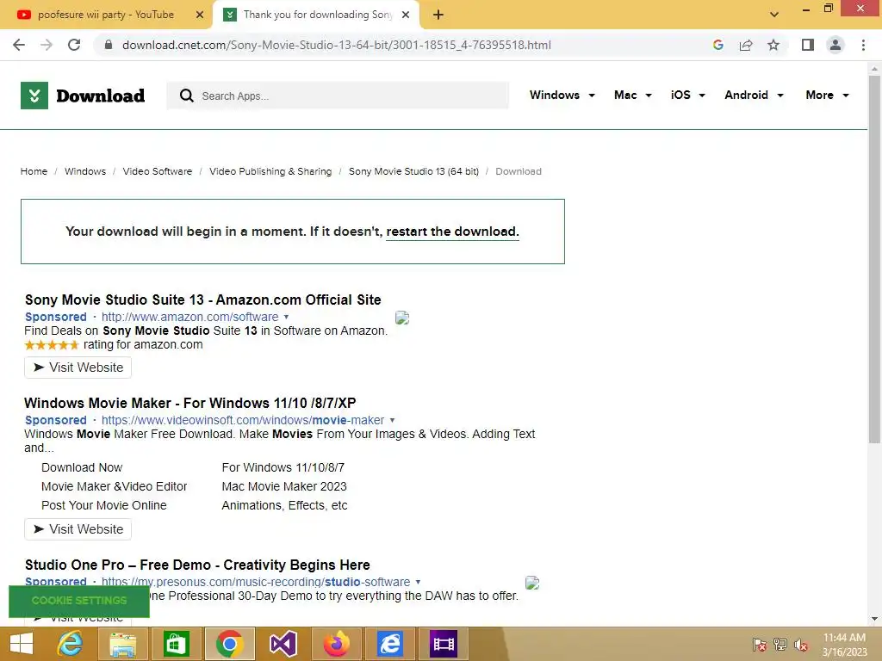Open Sony Movie Studio Suite 13 Amazon ad

203,300
